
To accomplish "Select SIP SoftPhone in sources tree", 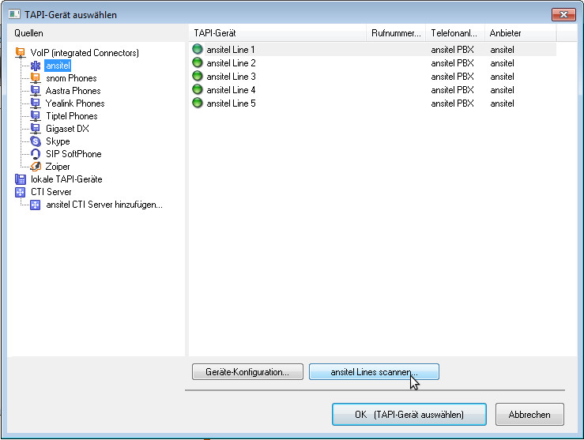I will (x=73, y=154).
